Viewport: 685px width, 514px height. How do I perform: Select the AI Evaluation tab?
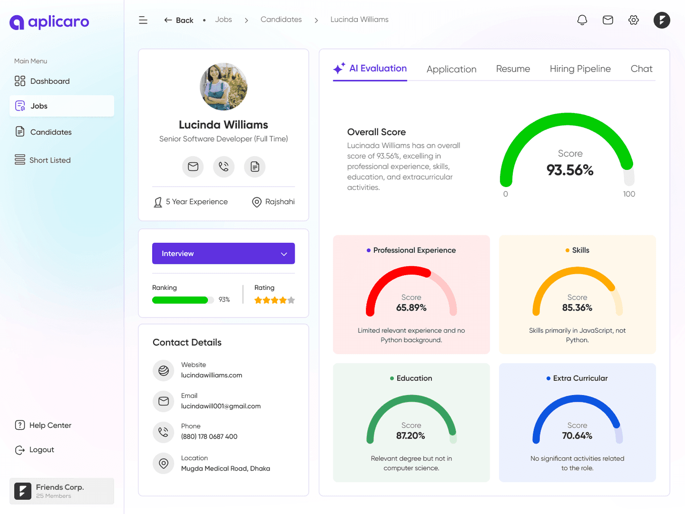point(370,69)
